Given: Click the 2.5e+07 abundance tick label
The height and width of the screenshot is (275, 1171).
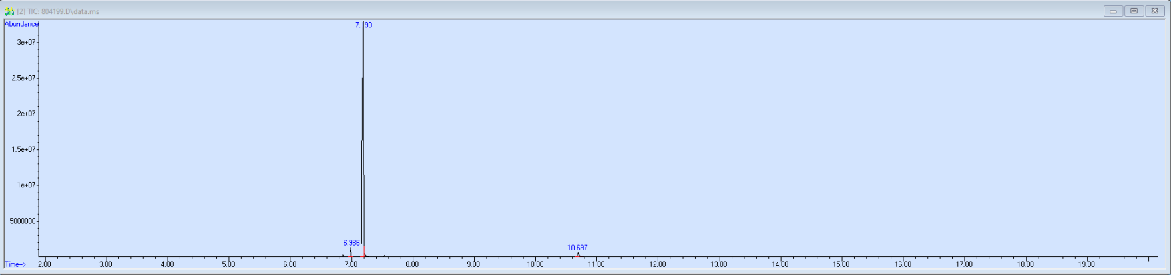Looking at the screenshot, I should (24, 78).
